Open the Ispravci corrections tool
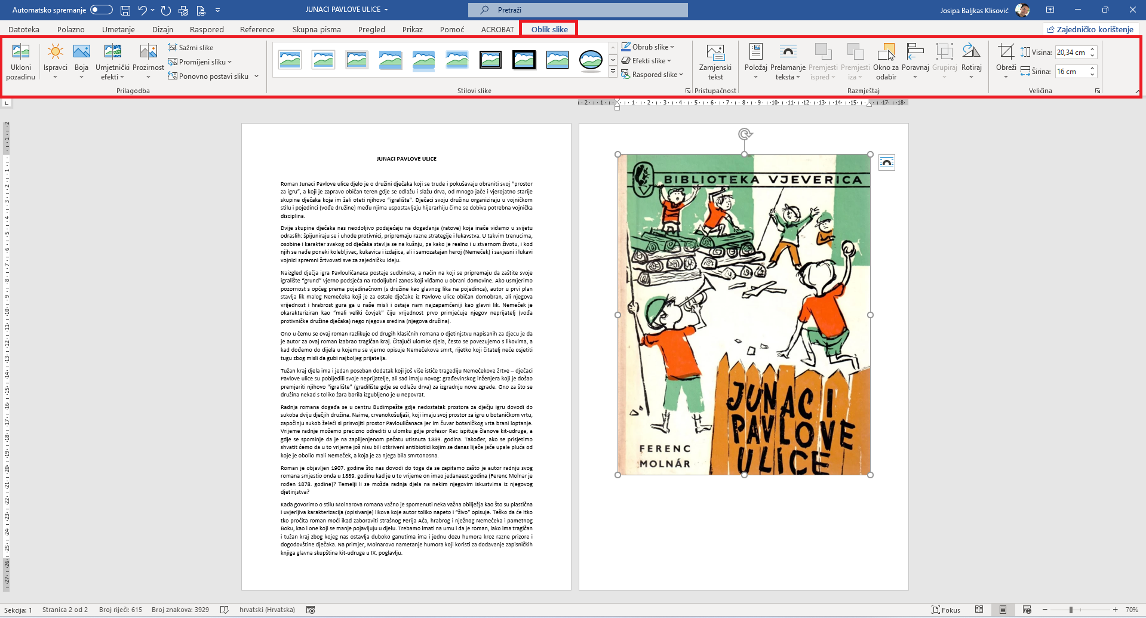Viewport: 1146px width, 618px height. pos(55,53)
